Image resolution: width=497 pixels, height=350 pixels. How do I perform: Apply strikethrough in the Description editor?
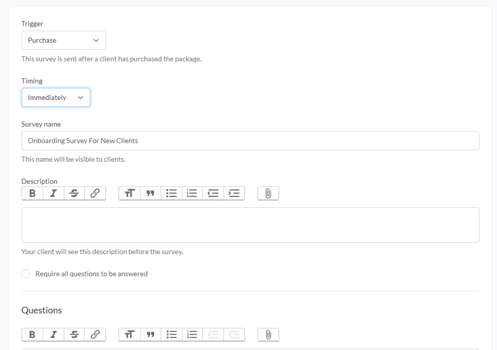pos(74,193)
